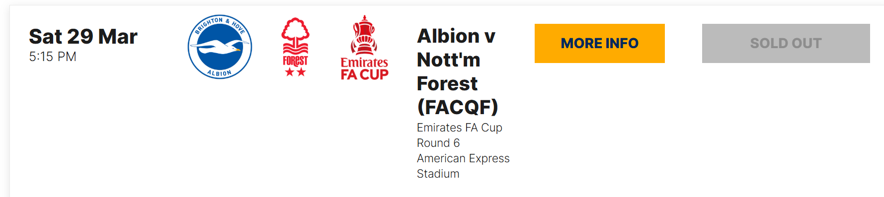The width and height of the screenshot is (884, 197).
Task: Click the two red stars under Forest logo
Action: 295,72
